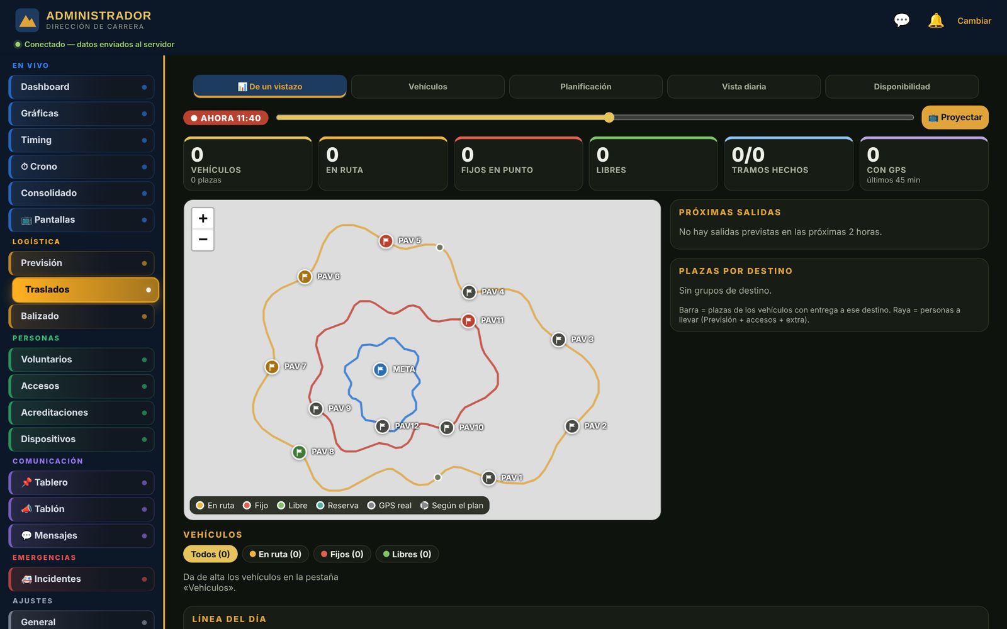
Task: Select the PAV11 red flag marker
Action: (468, 321)
